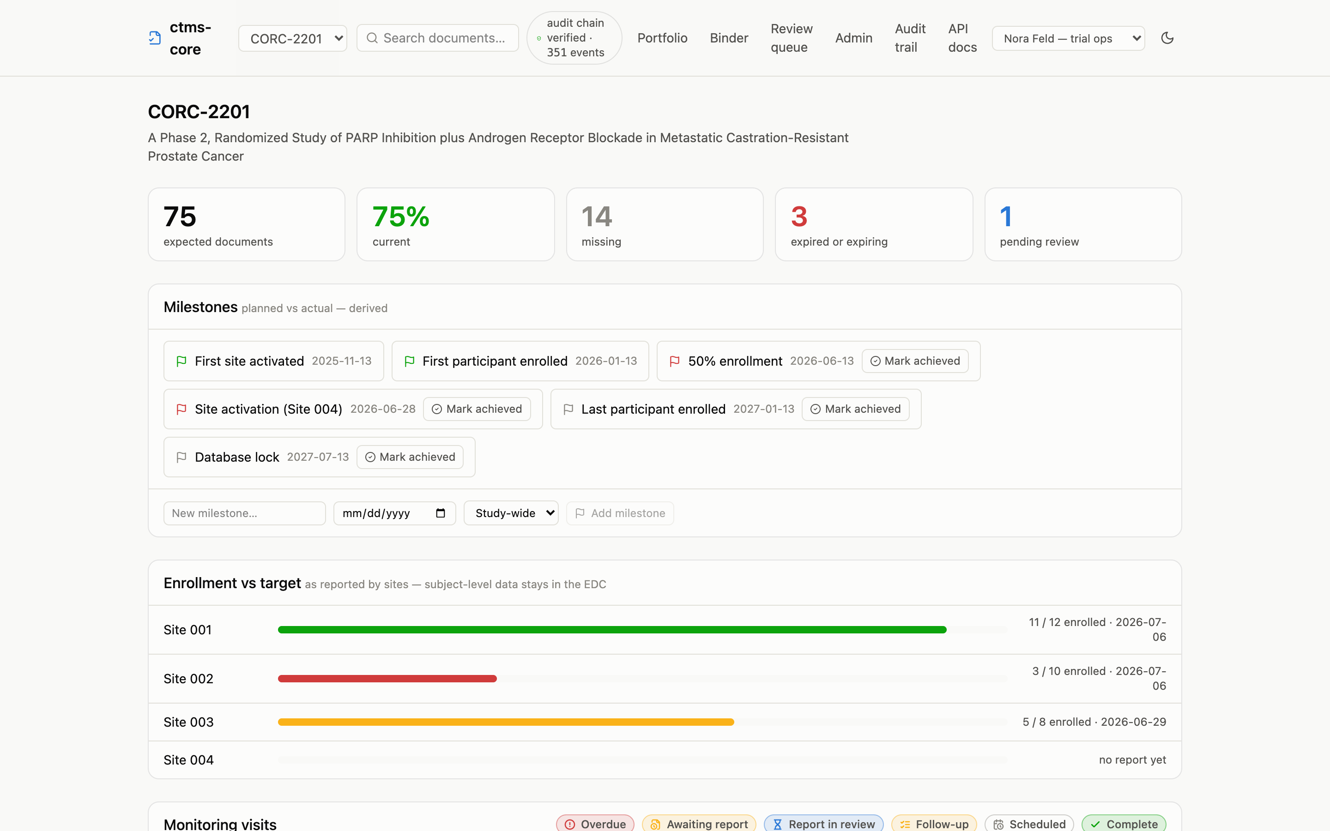Click the Site 004 row label
Viewport: 1330px width, 831px height.
point(188,760)
